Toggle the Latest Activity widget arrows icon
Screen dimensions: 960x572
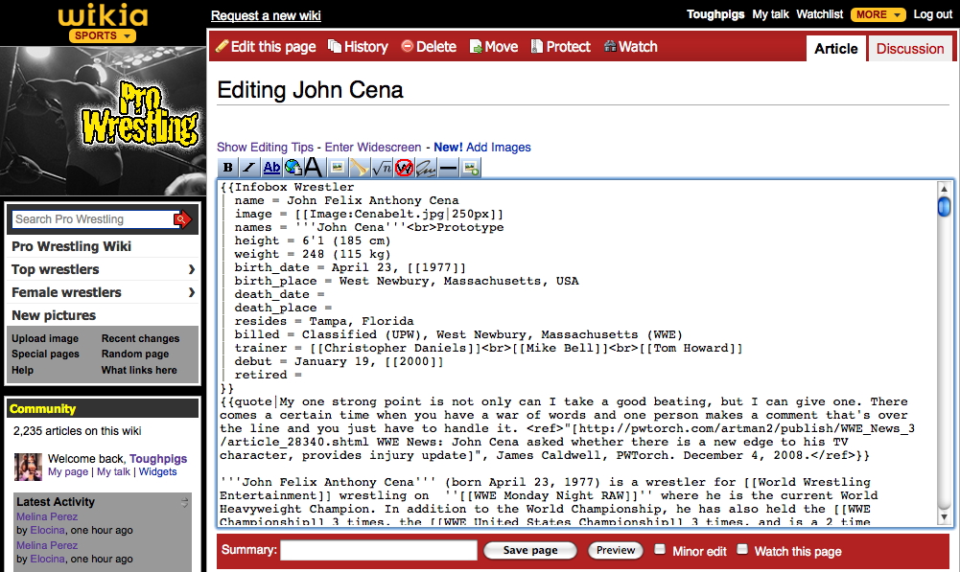pos(184,503)
